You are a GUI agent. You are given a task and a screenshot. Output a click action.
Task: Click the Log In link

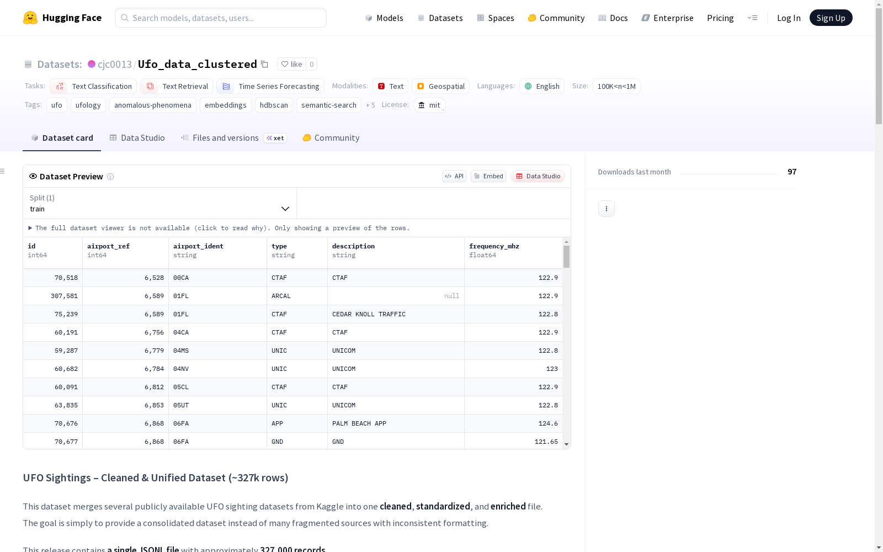pyautogui.click(x=789, y=18)
